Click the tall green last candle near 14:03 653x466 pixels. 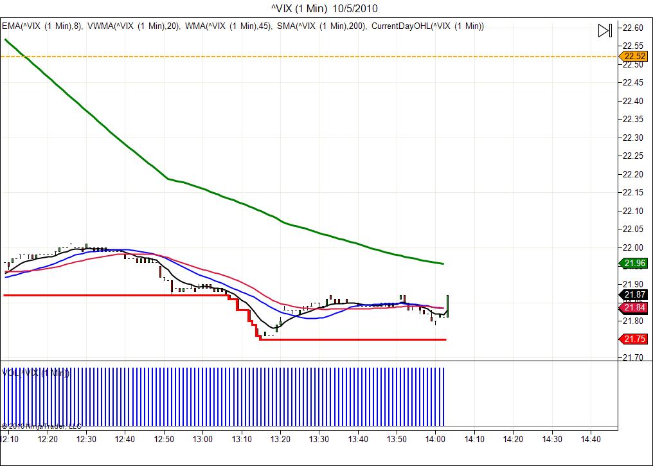(448, 306)
